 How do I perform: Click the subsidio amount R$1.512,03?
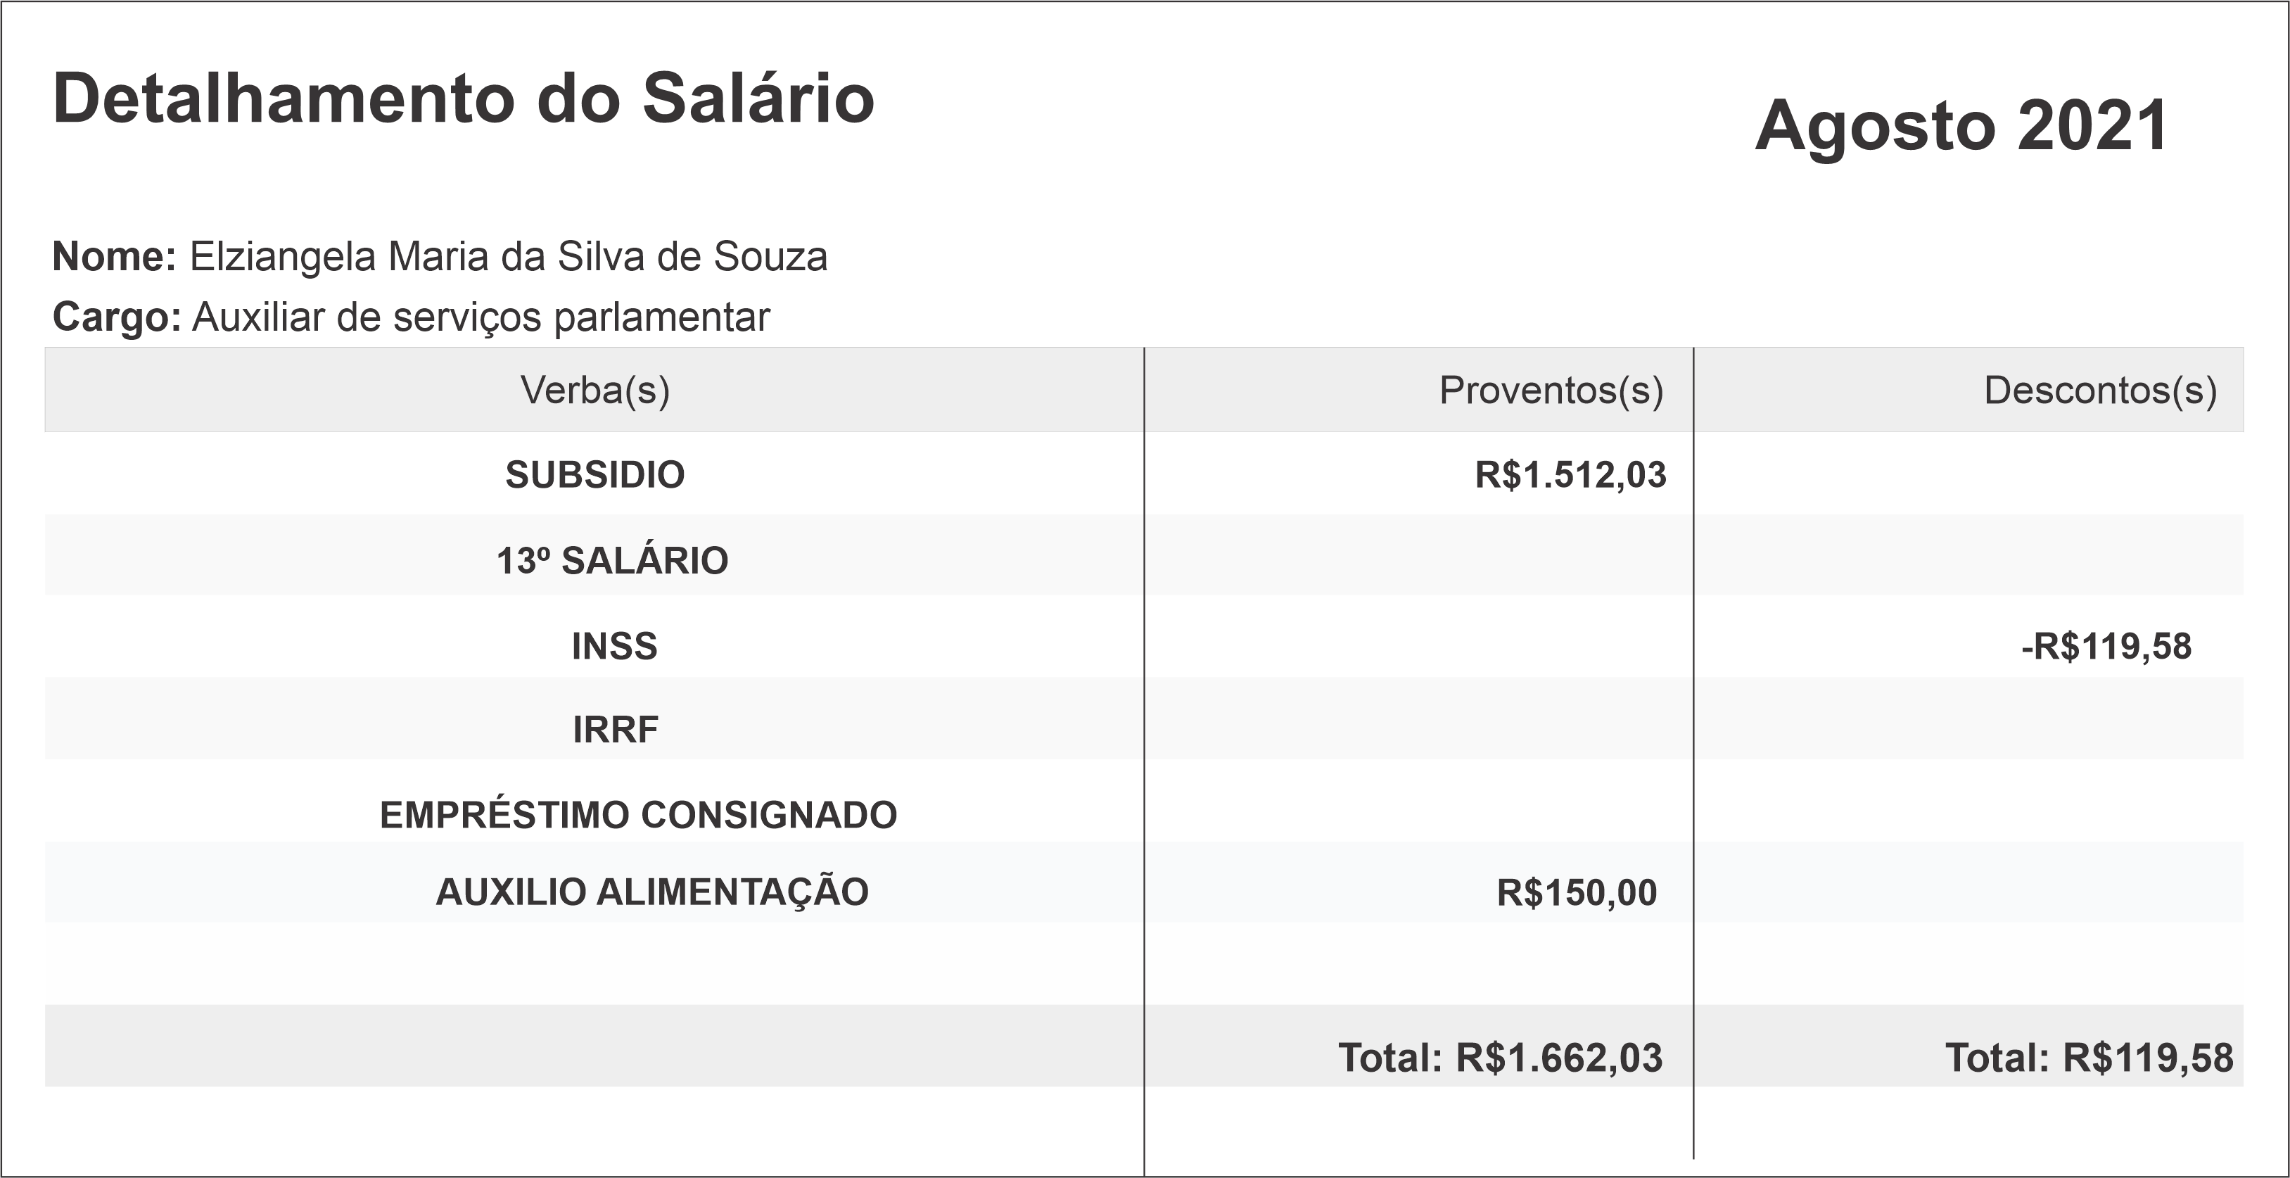tap(1570, 475)
